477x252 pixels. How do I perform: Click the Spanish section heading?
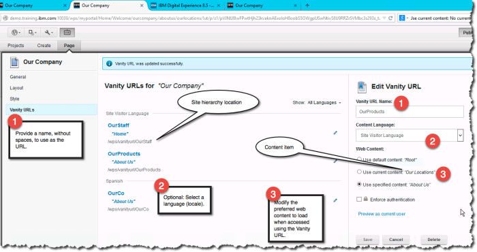point(114,181)
